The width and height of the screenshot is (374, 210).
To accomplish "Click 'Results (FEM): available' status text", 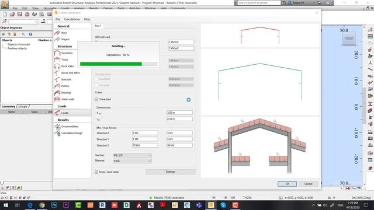I will tap(169, 198).
